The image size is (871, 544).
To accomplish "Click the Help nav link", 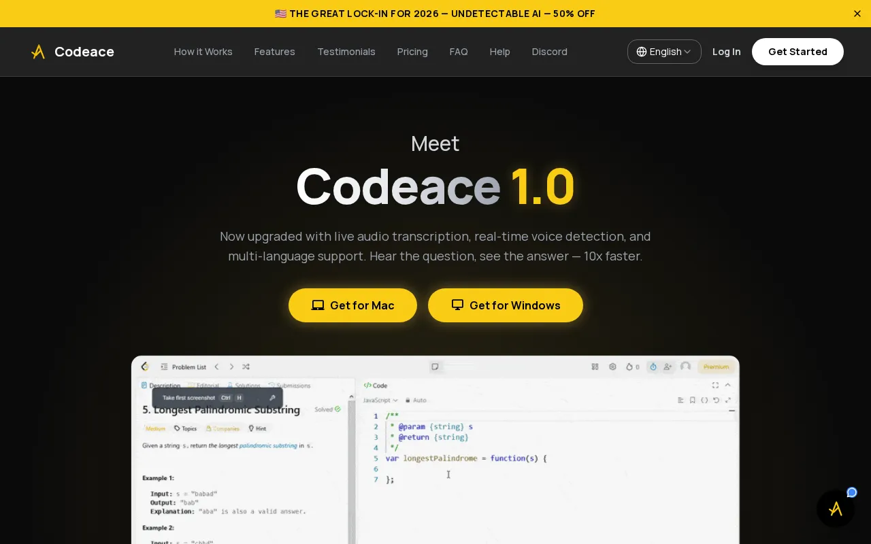I will click(x=499, y=52).
